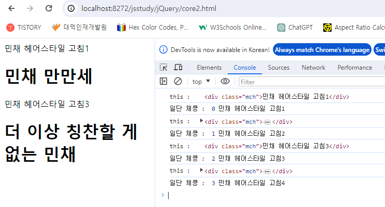Image resolution: width=385 pixels, height=207 pixels.
Task: Clear the console output
Action: coord(178,81)
